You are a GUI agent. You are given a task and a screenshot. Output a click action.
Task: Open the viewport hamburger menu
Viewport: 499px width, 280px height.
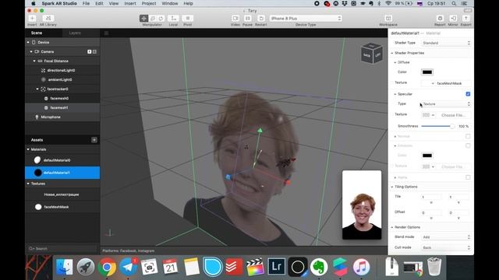(x=106, y=33)
